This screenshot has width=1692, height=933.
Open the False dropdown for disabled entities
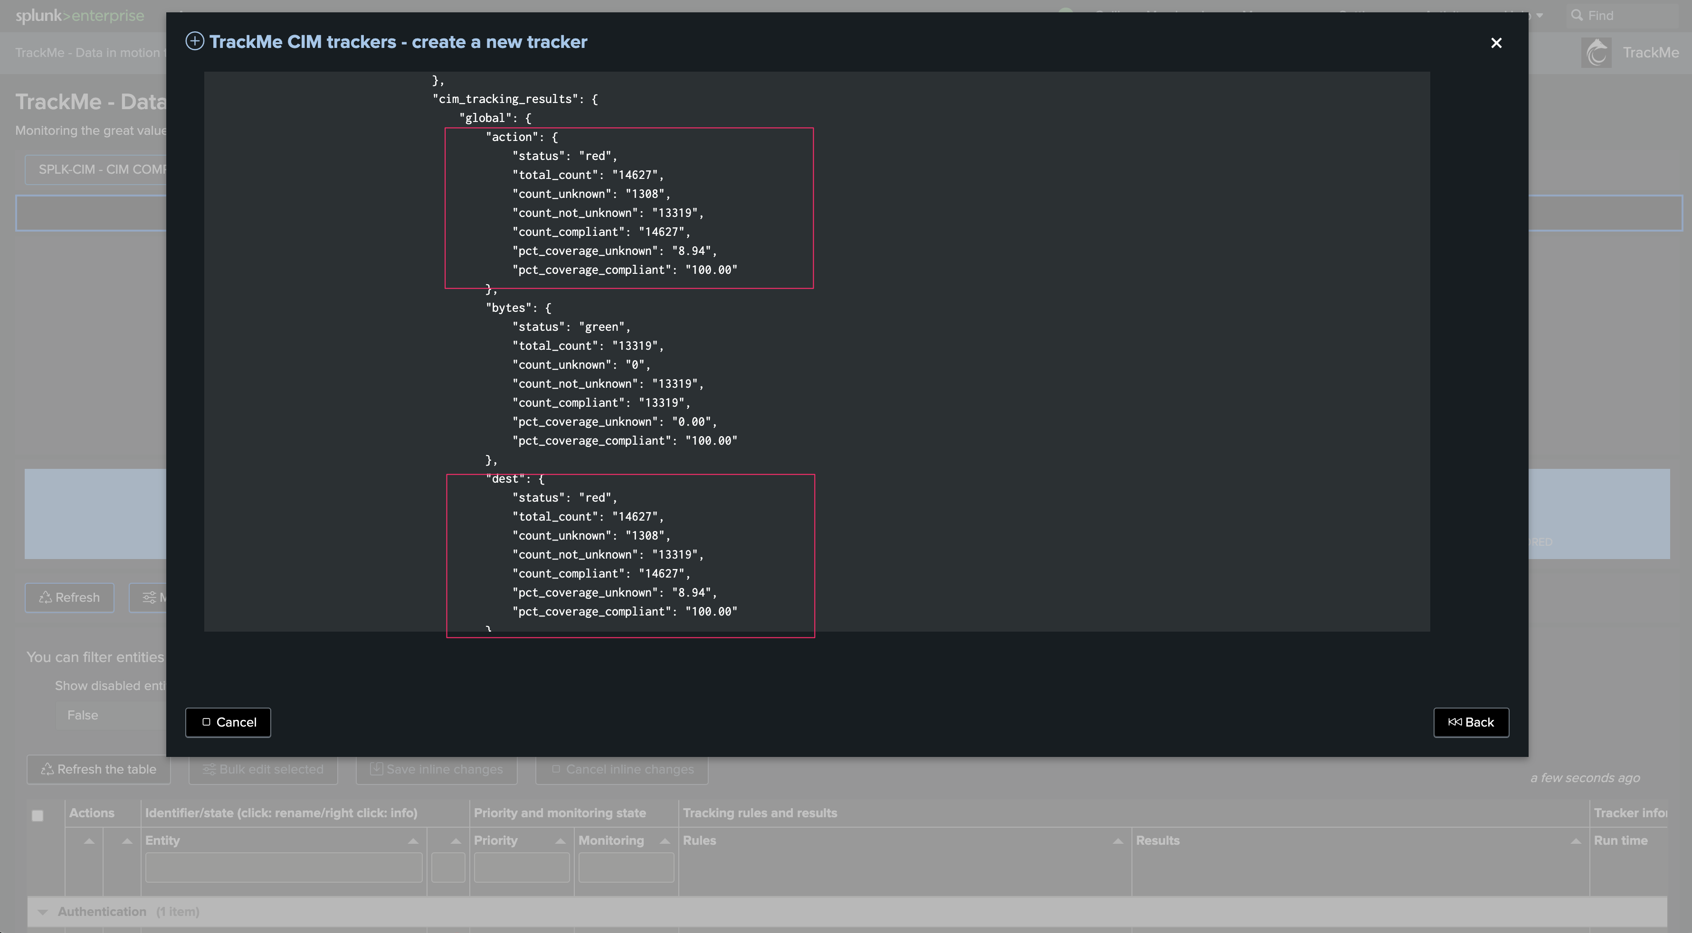(110, 715)
